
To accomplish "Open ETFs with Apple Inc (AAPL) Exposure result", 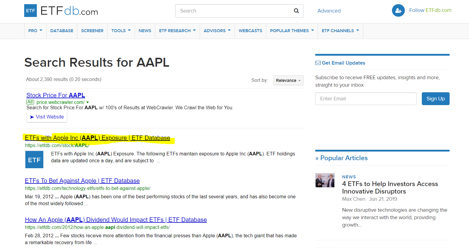I will [97, 138].
